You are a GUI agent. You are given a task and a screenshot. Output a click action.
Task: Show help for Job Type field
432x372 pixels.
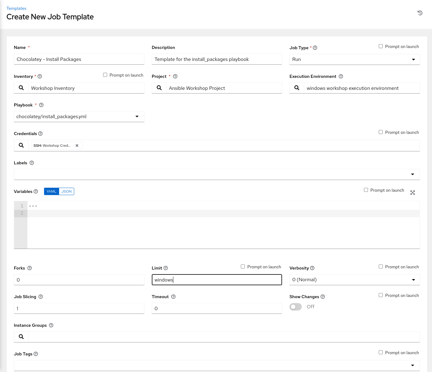tap(315, 48)
